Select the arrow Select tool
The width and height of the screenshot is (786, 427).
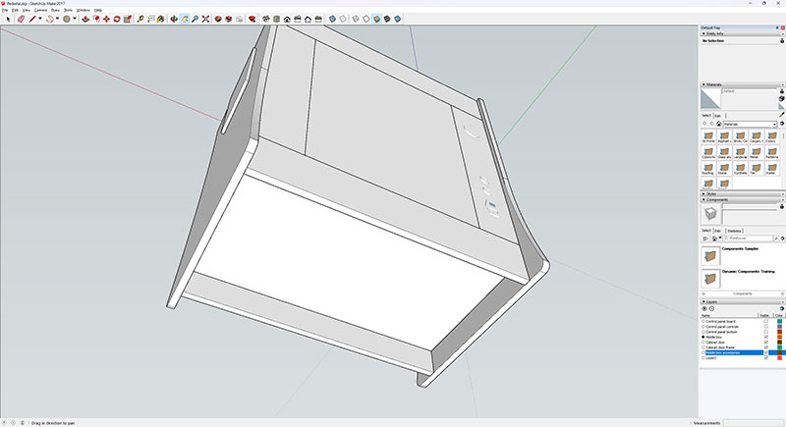coord(8,19)
